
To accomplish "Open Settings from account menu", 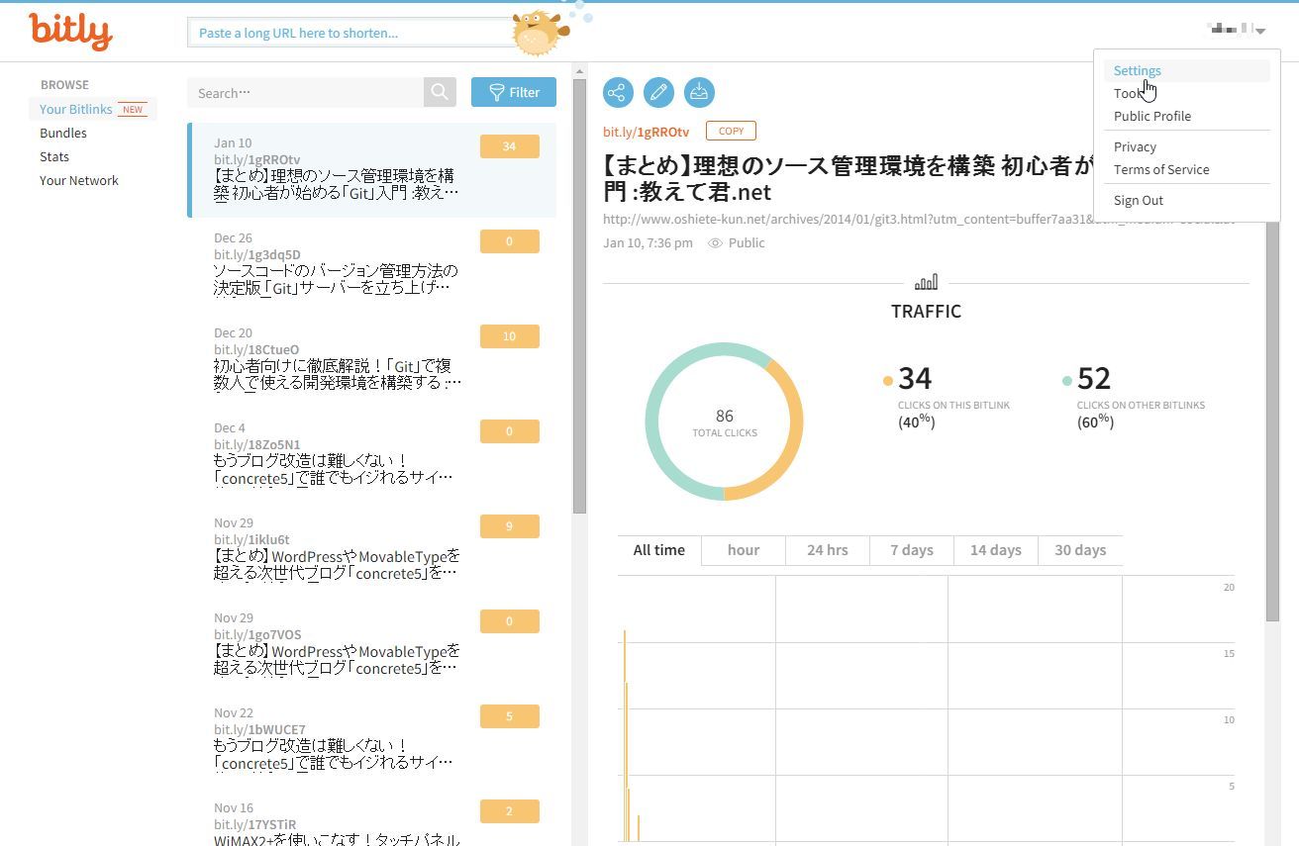I will (x=1137, y=70).
